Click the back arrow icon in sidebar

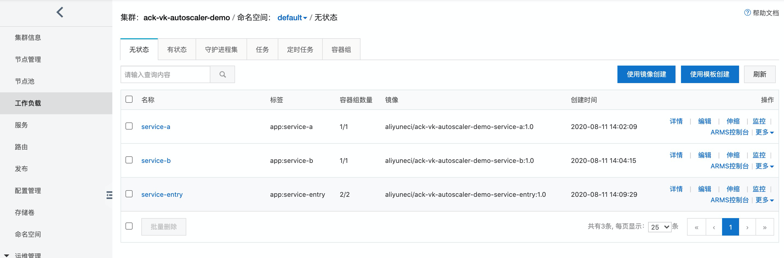click(60, 13)
